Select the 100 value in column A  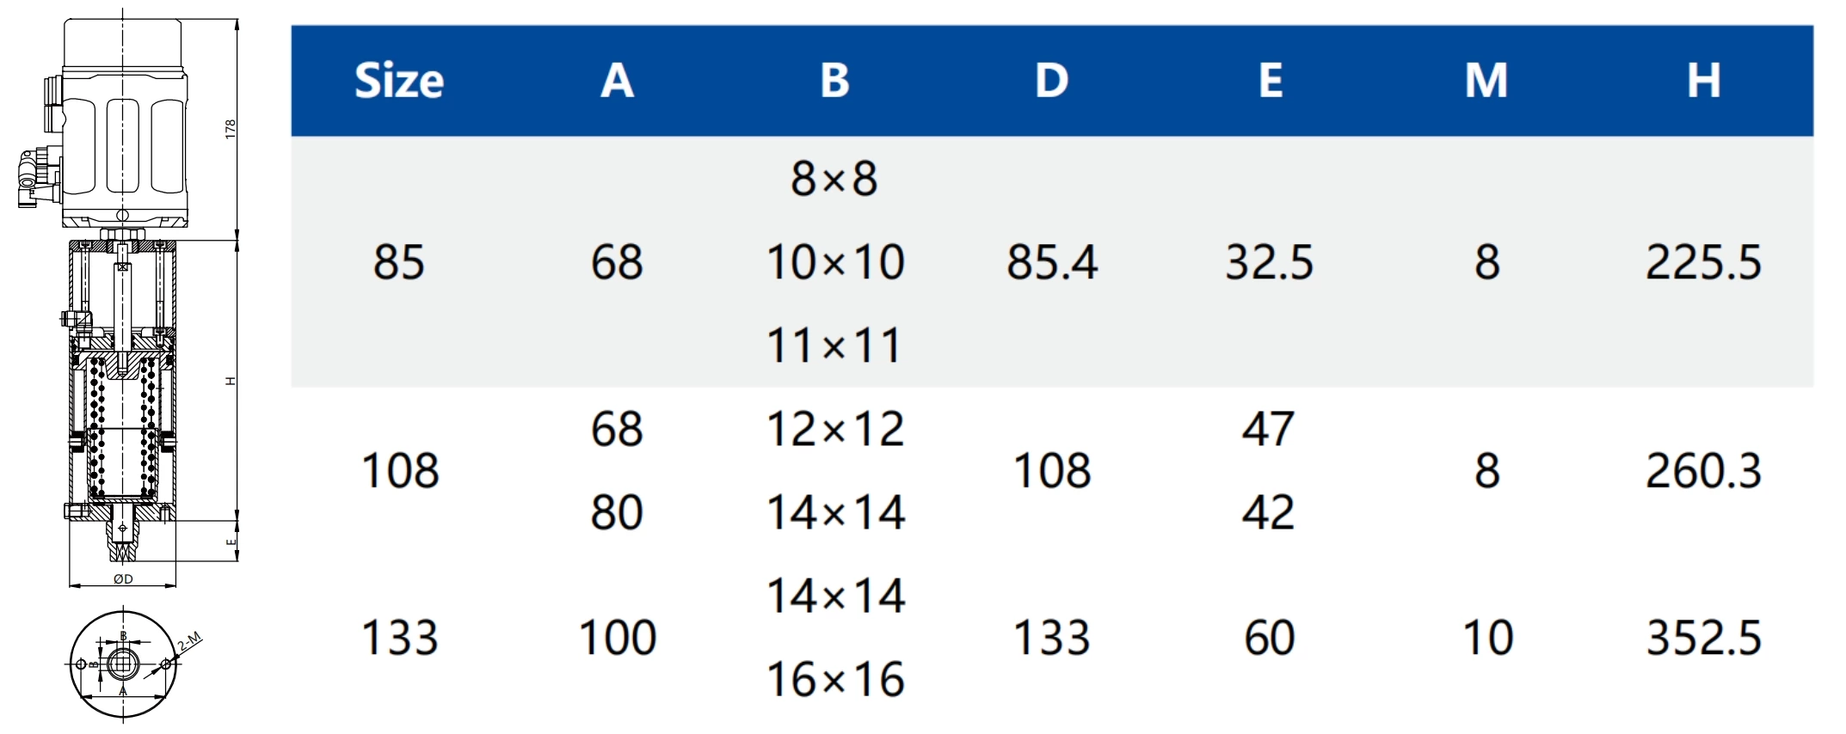[617, 638]
